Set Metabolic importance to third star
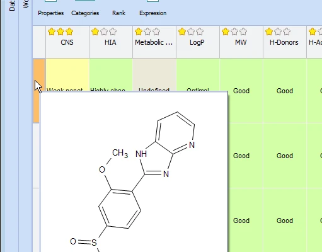Screen dimensions: 322x252 (x=156, y=32)
